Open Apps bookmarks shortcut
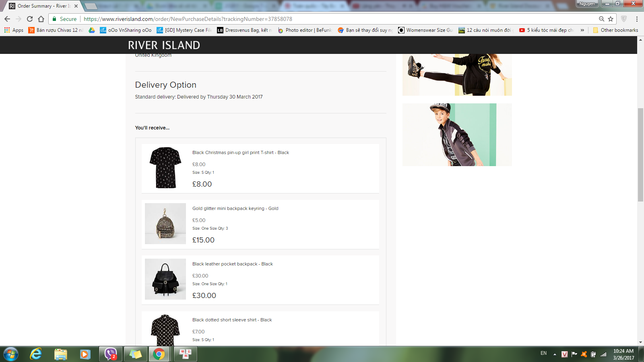This screenshot has height=362, width=644. (x=14, y=30)
